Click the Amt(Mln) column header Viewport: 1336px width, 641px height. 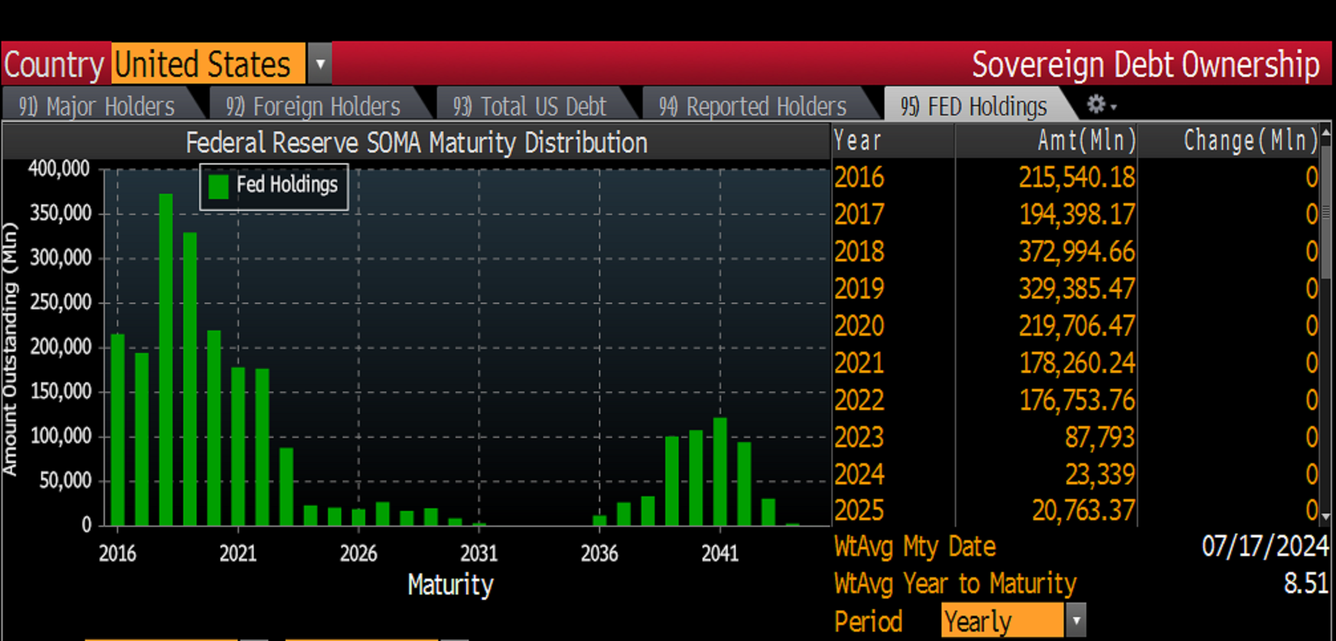pyautogui.click(x=1085, y=141)
